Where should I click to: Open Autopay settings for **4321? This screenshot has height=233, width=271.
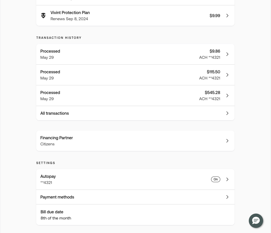point(135,179)
